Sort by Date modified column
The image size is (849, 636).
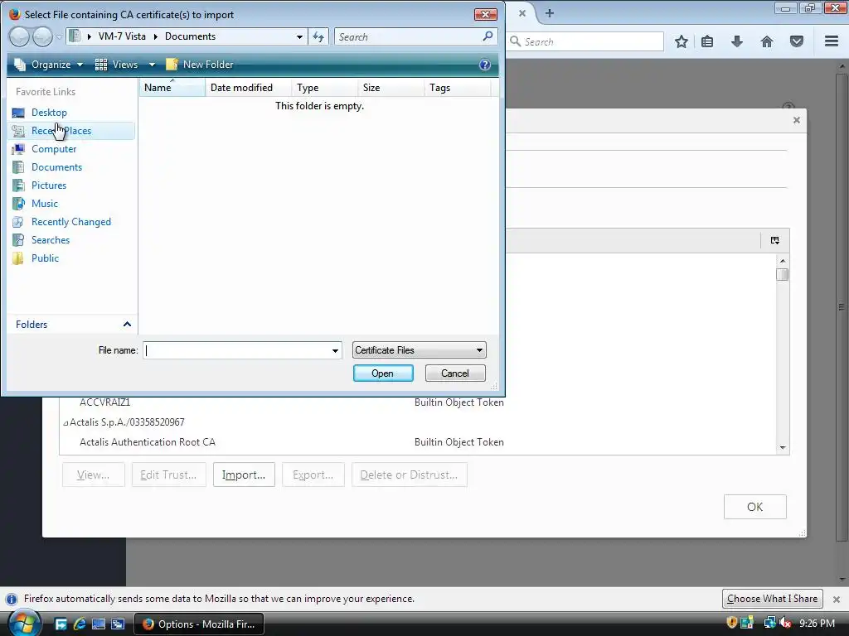(x=249, y=88)
